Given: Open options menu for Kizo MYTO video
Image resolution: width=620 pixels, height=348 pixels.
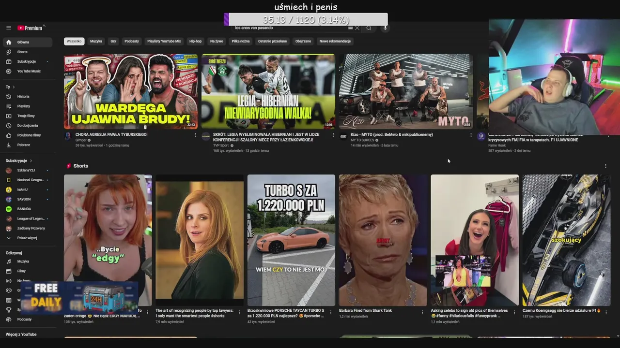Looking at the screenshot, I should click(471, 135).
